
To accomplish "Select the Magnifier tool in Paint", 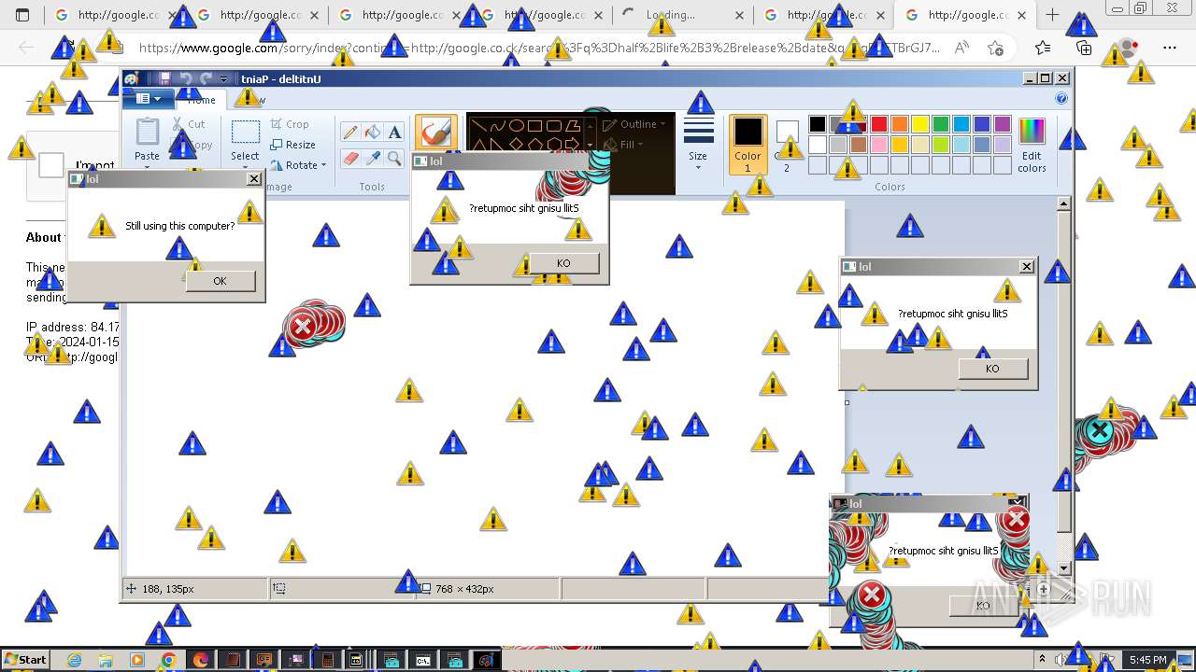I will pos(394,159).
